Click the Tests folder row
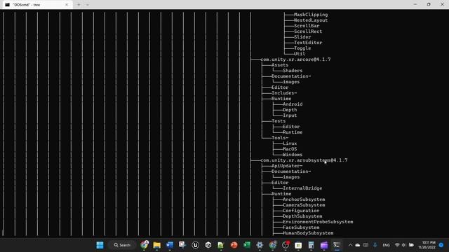 click(x=279, y=121)
